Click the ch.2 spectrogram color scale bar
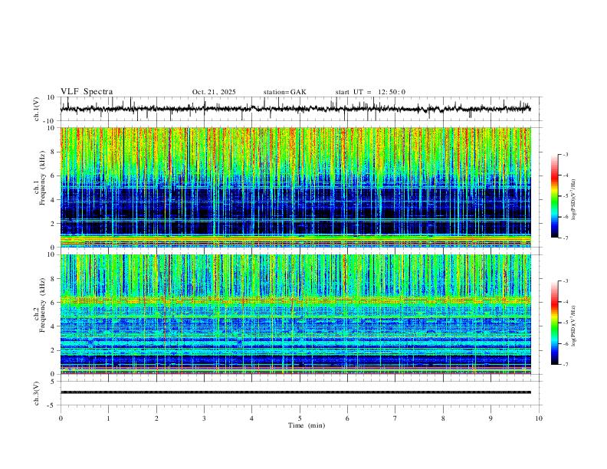 554,323
